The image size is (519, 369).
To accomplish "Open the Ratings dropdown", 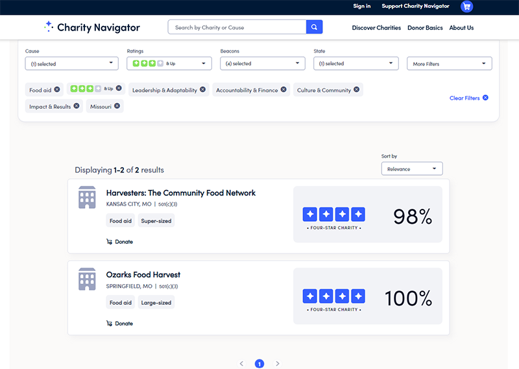I will (x=169, y=64).
